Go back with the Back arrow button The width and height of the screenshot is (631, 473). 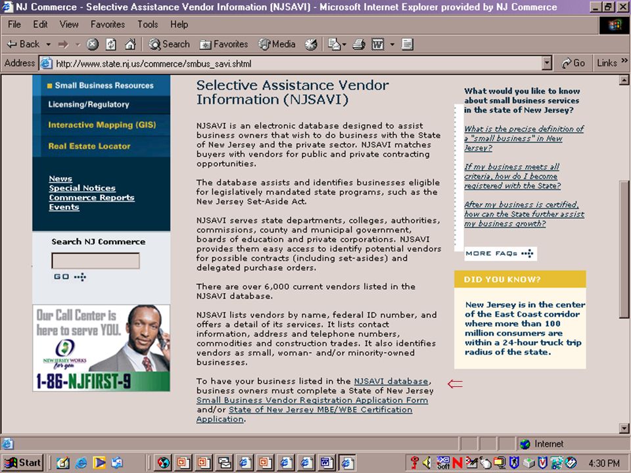(24, 44)
